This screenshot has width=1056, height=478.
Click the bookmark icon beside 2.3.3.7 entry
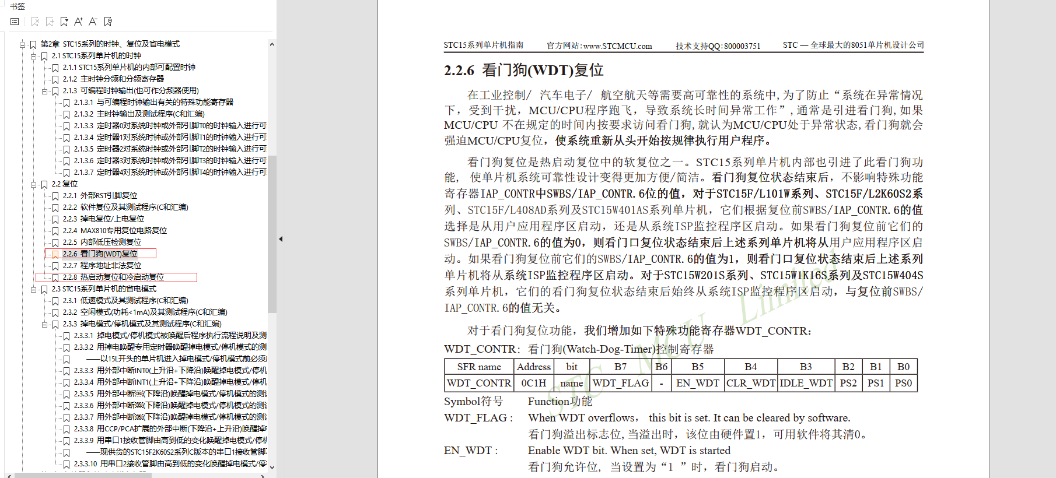(x=67, y=417)
